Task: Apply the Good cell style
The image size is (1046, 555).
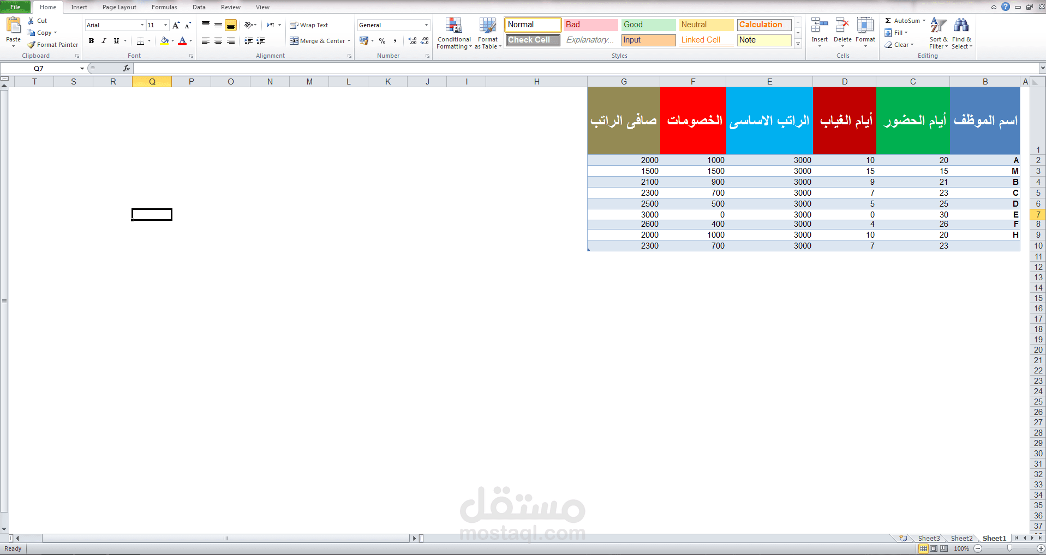Action: coord(649,25)
